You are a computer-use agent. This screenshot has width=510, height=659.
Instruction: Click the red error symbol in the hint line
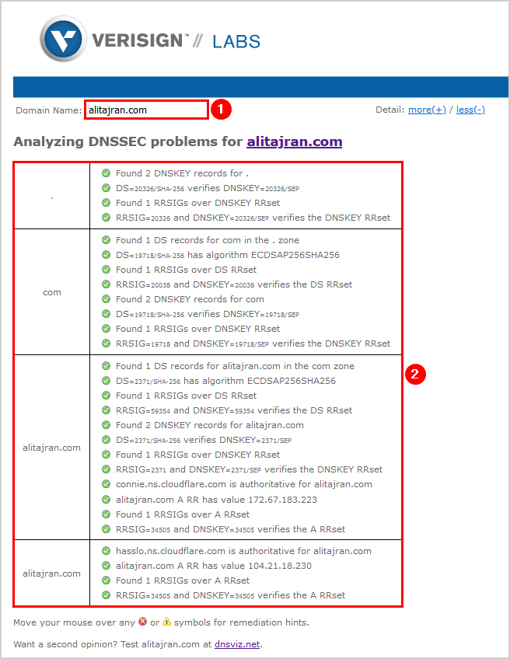point(143,622)
